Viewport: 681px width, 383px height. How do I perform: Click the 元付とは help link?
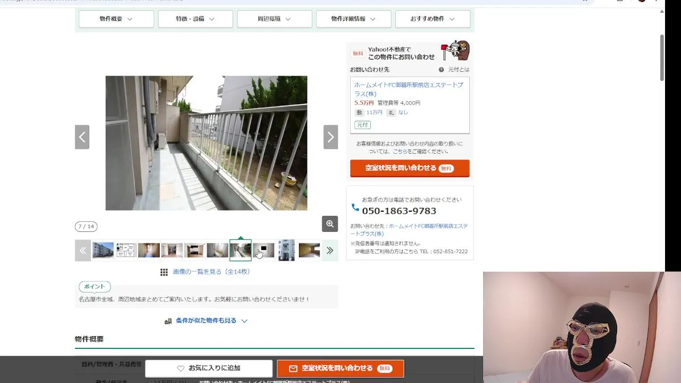[459, 70]
